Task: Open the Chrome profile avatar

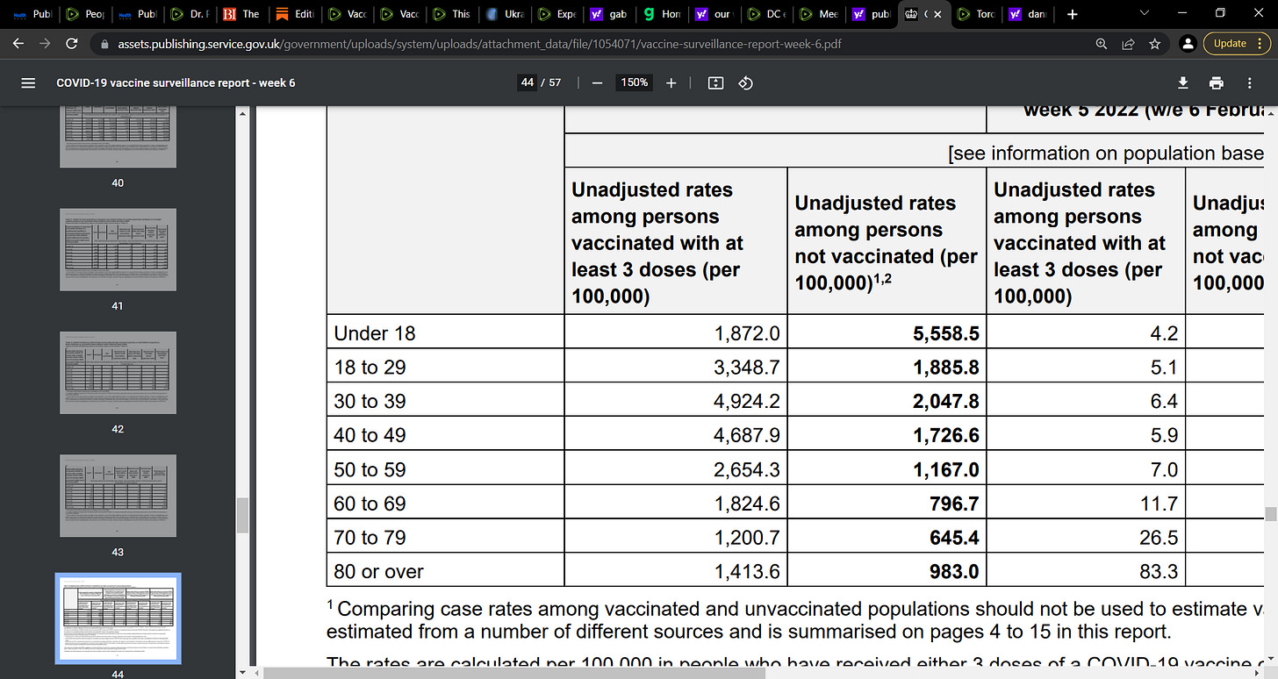Action: 1187,43
